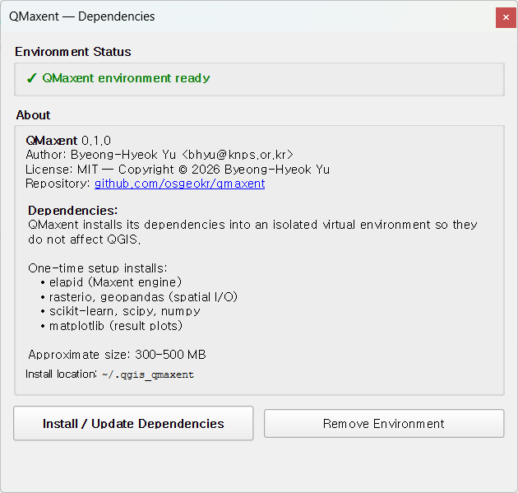Click the 'About' section heading
Viewport: 518px width, 493px height.
coord(33,115)
